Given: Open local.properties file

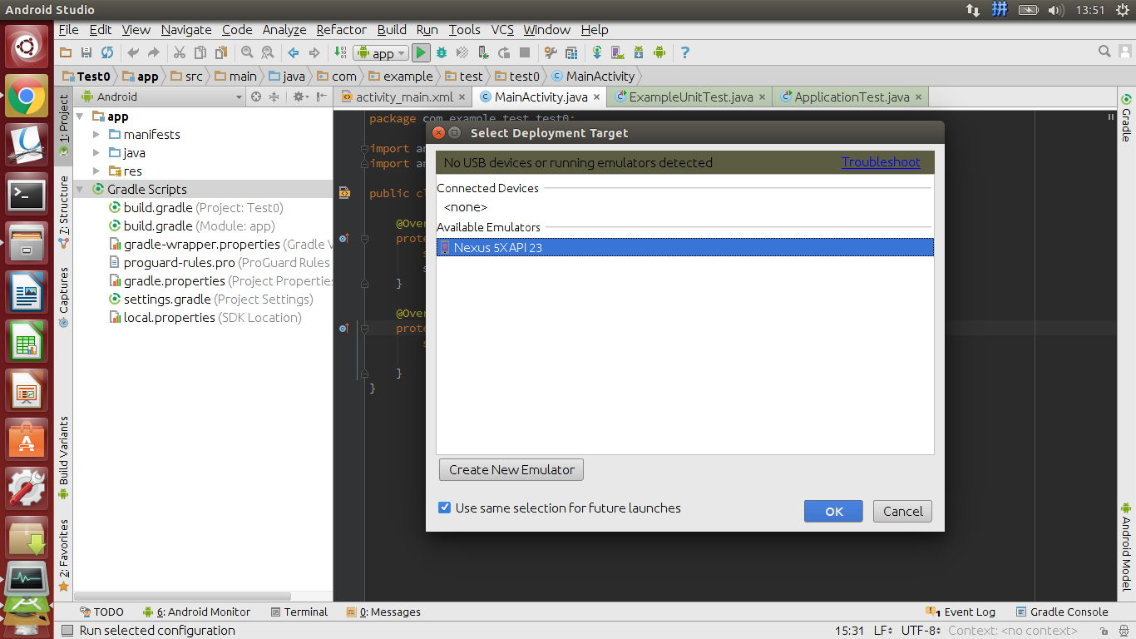Looking at the screenshot, I should pyautogui.click(x=205, y=317).
